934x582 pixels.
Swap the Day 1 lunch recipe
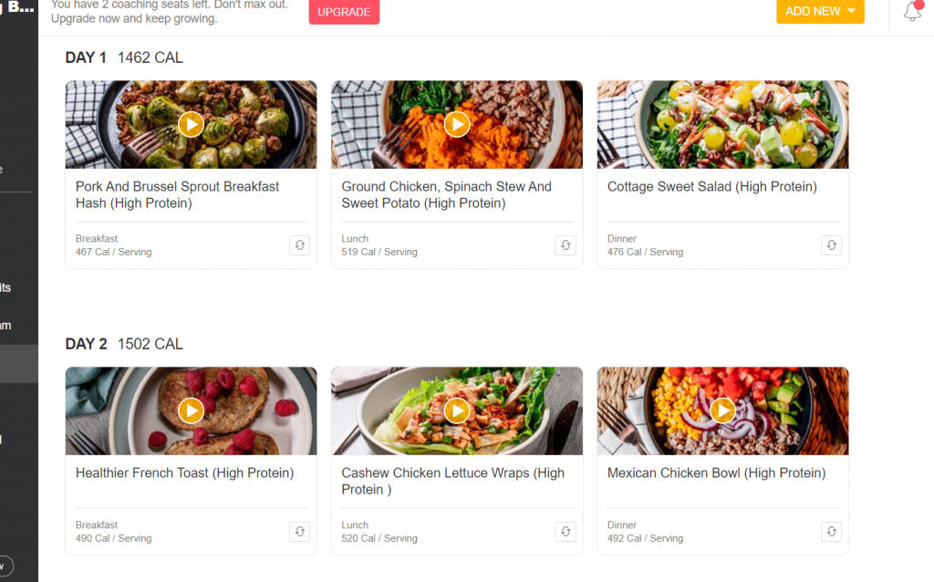[566, 245]
